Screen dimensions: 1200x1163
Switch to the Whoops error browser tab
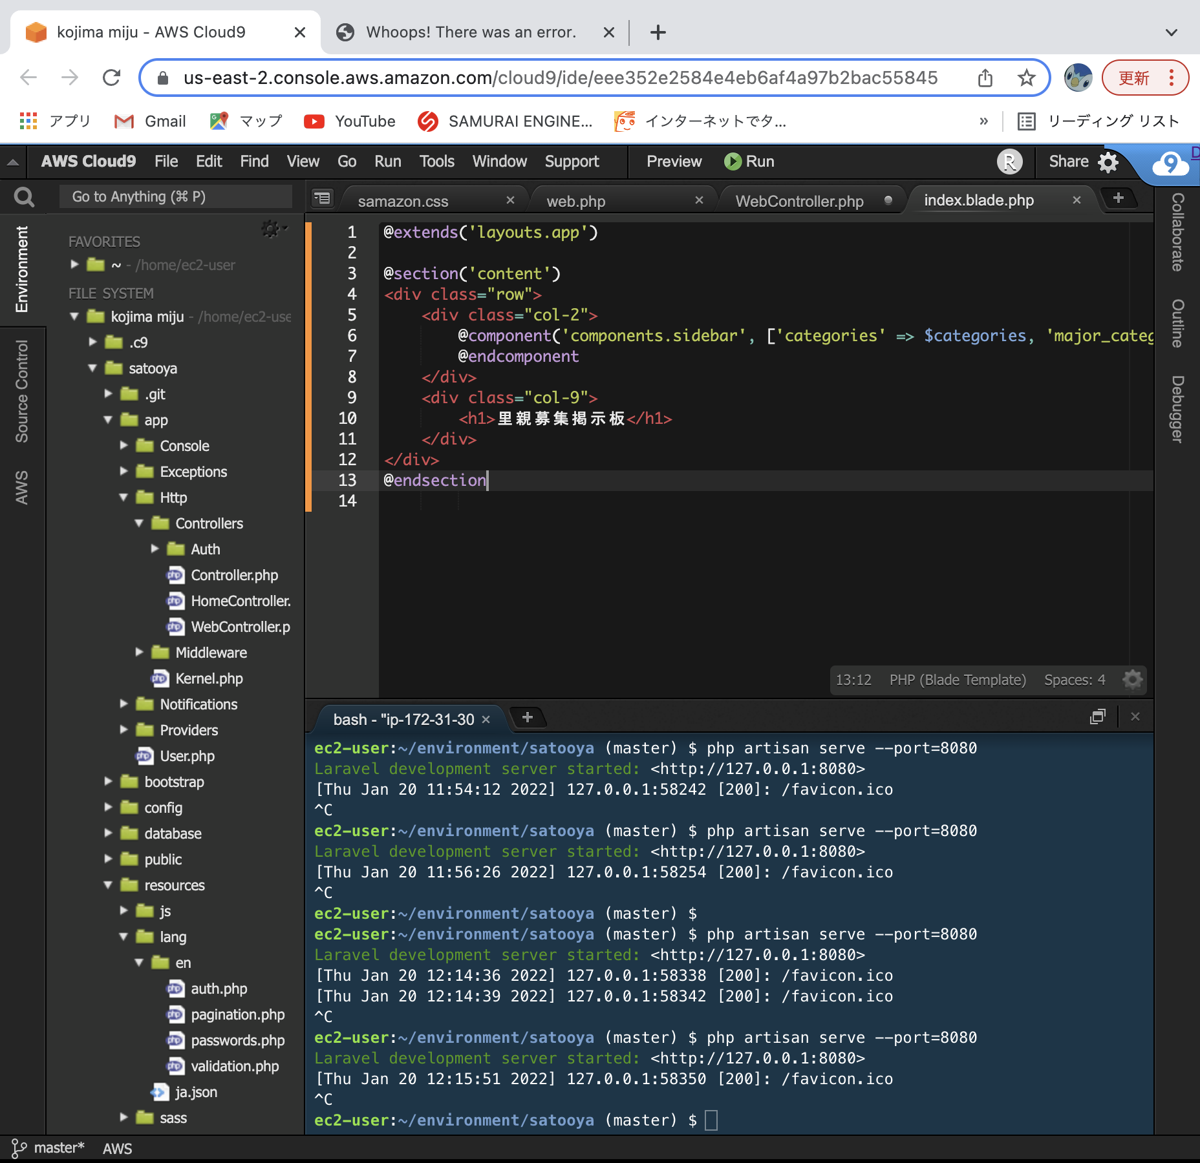pos(471,32)
